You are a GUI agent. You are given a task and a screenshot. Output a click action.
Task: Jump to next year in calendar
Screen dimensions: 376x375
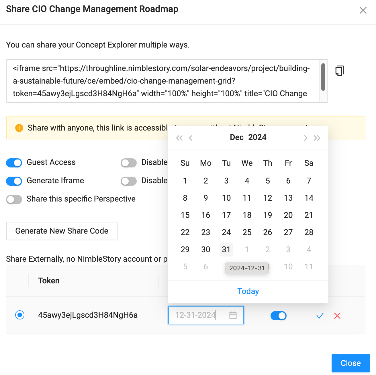coord(317,138)
